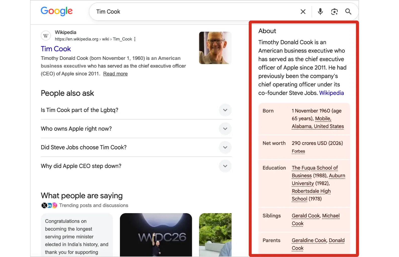
Task: Click the en.wikipedia.org URL breadcrumb
Action: point(93,39)
